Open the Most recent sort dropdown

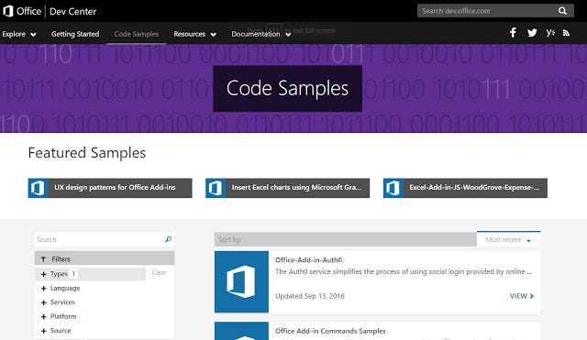pos(508,239)
